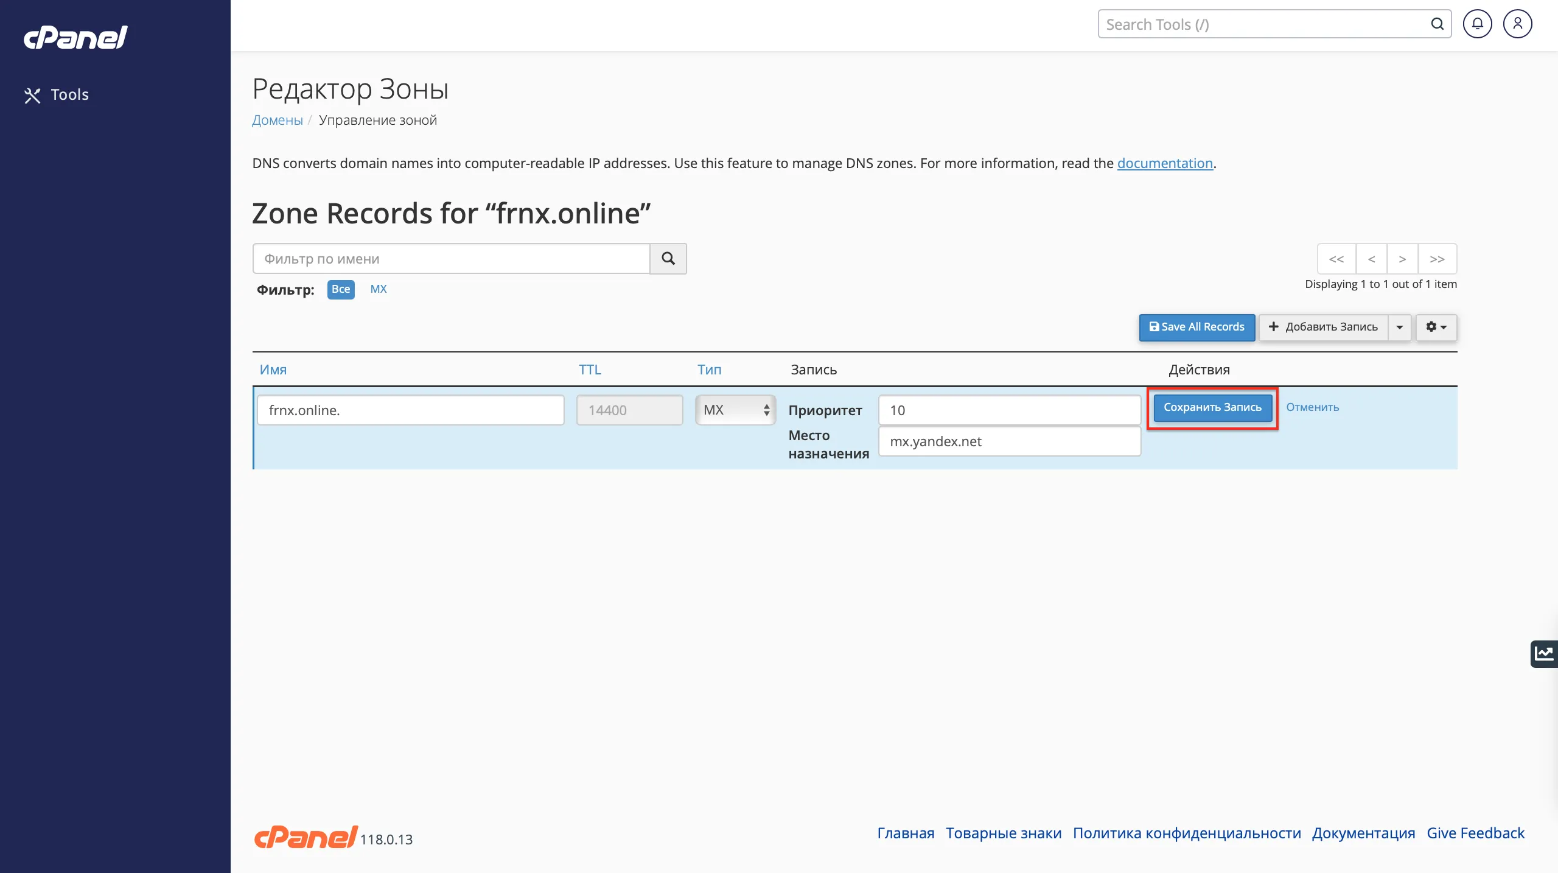Click the cPanel logo in sidebar

coord(75,38)
